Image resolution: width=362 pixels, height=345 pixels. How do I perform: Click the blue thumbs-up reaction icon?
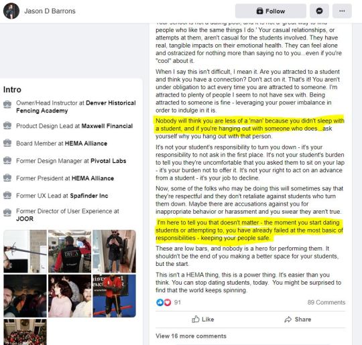pos(160,302)
